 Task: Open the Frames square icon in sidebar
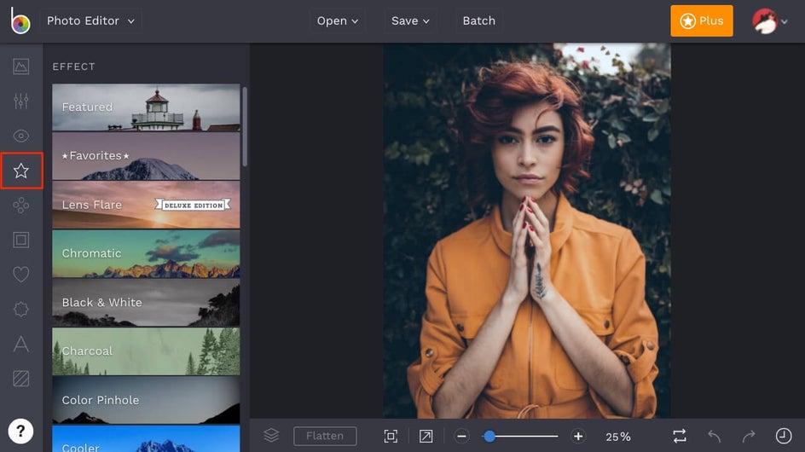point(21,240)
